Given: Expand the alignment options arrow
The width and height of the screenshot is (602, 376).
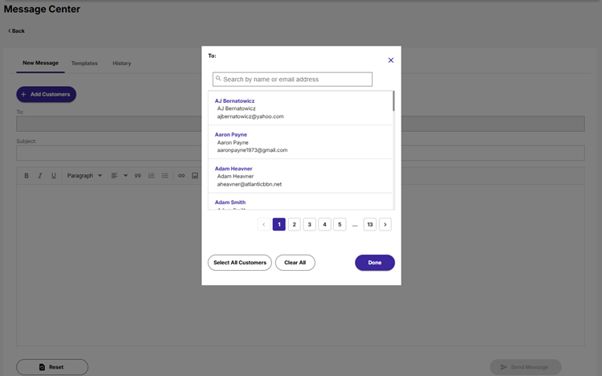Looking at the screenshot, I should pyautogui.click(x=126, y=175).
